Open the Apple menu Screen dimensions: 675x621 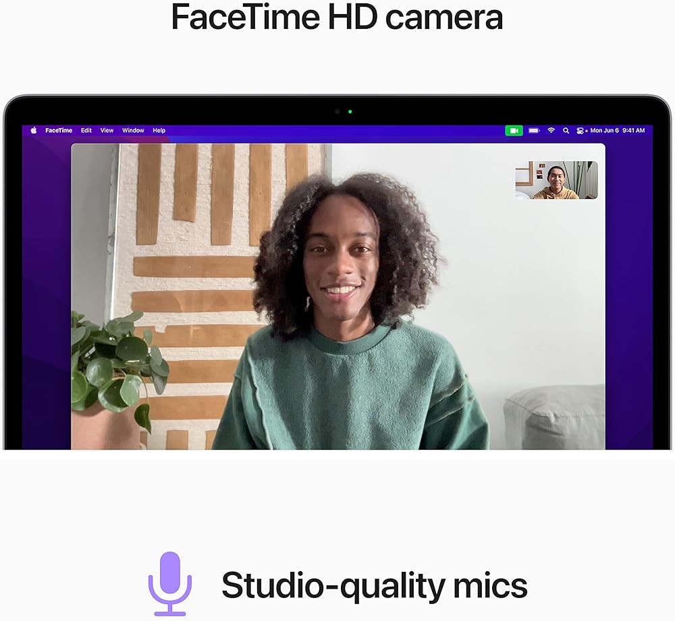click(34, 130)
